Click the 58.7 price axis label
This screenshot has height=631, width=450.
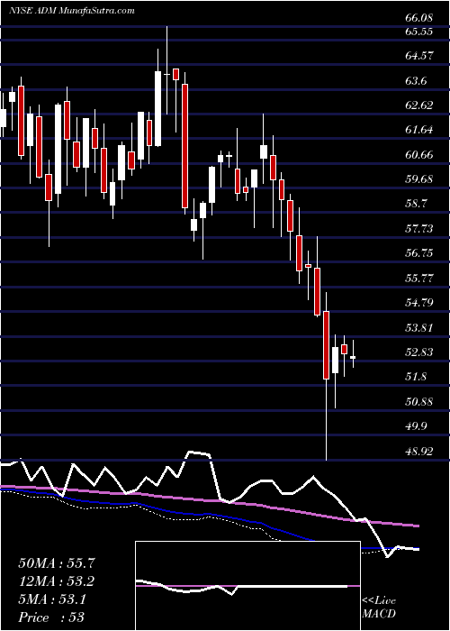click(417, 204)
